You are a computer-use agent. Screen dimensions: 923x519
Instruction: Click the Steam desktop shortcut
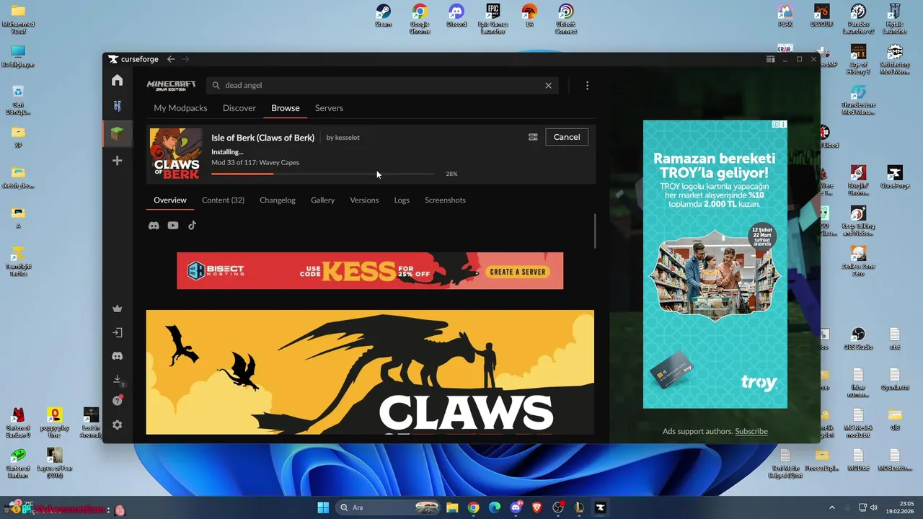point(384,16)
